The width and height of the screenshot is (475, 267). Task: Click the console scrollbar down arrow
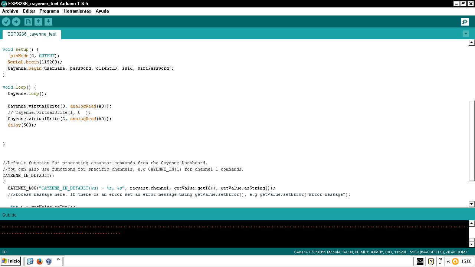(x=472, y=244)
